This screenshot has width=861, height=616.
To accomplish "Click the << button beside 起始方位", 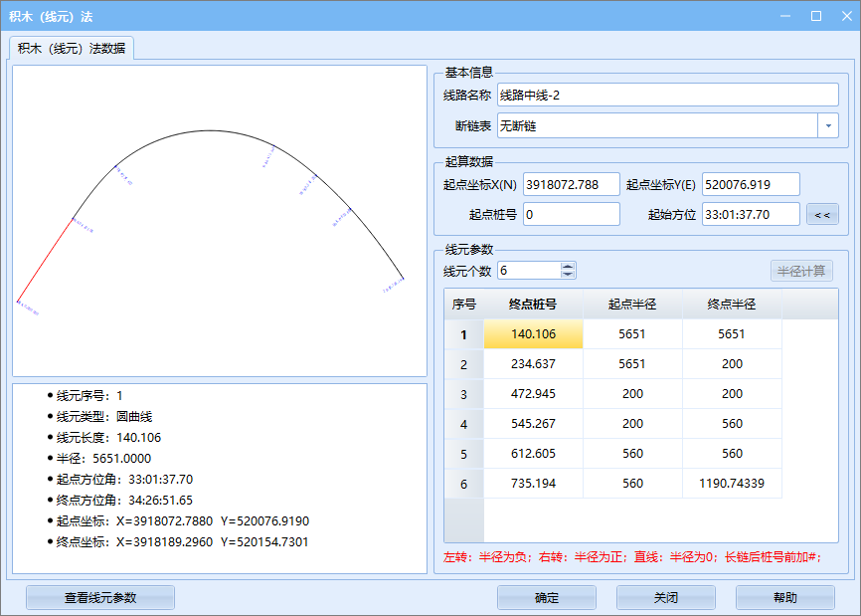I will coord(822,214).
